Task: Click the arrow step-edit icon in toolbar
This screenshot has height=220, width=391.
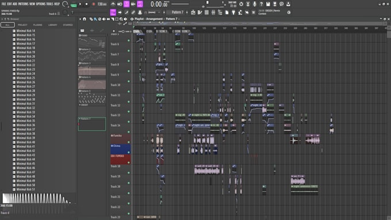Action: tap(120, 12)
